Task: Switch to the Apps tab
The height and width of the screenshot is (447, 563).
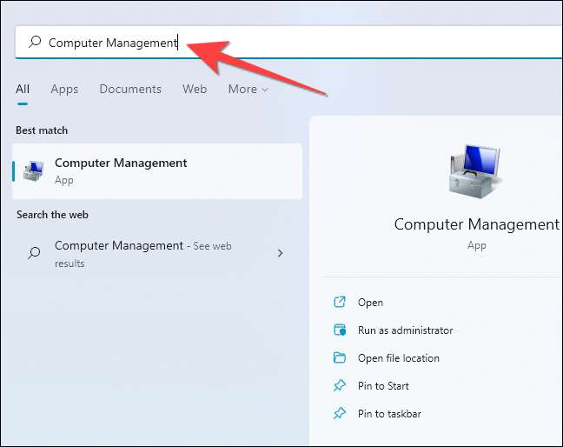Action: pos(64,89)
